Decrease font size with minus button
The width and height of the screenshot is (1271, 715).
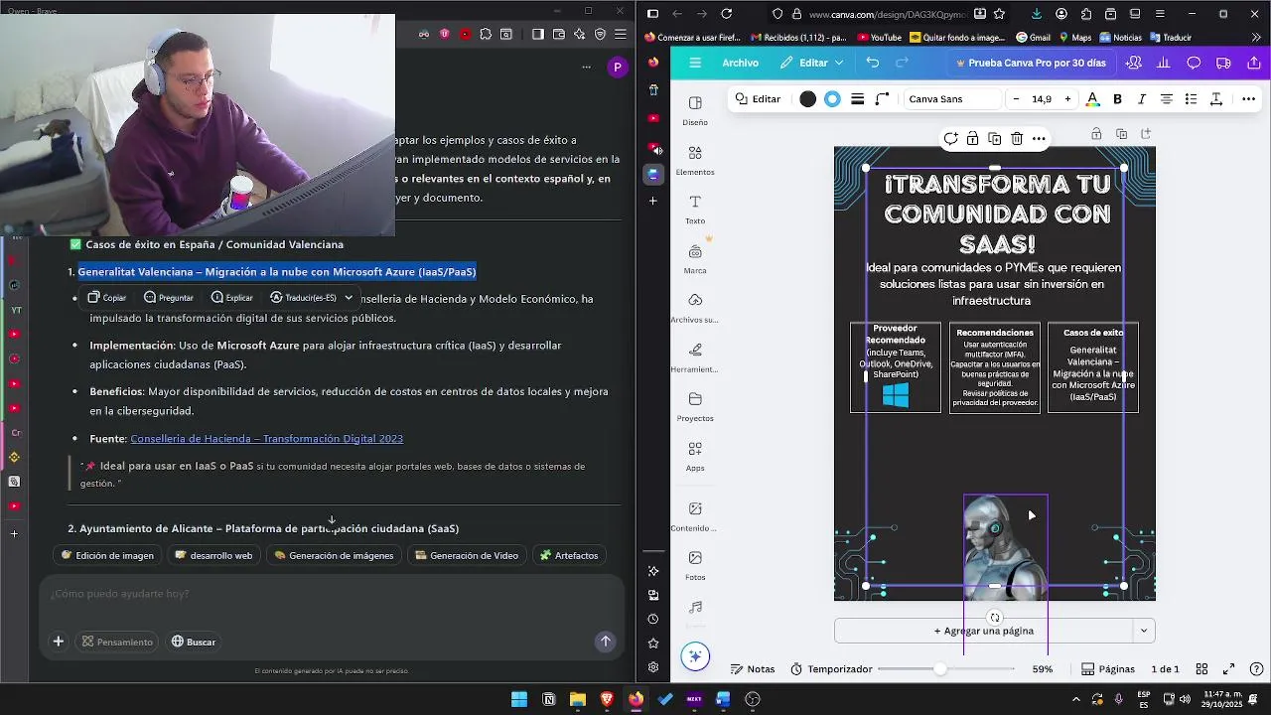pyautogui.click(x=1016, y=99)
